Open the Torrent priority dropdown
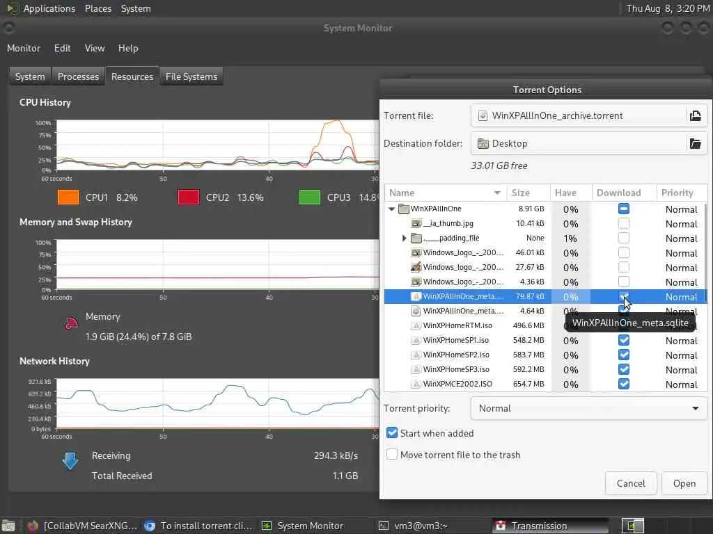 [x=589, y=408]
